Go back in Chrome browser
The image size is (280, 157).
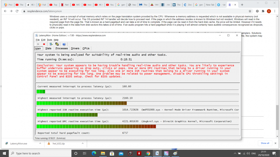coord(5,11)
